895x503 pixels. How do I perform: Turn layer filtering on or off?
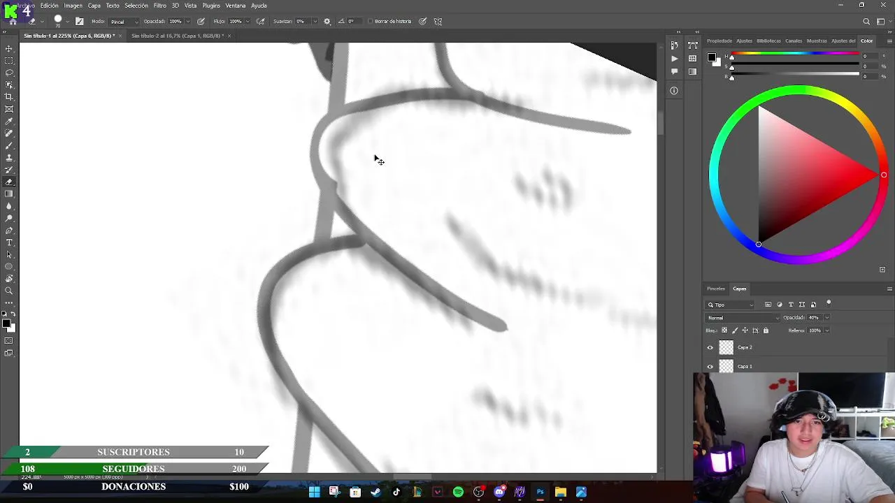pos(829,303)
